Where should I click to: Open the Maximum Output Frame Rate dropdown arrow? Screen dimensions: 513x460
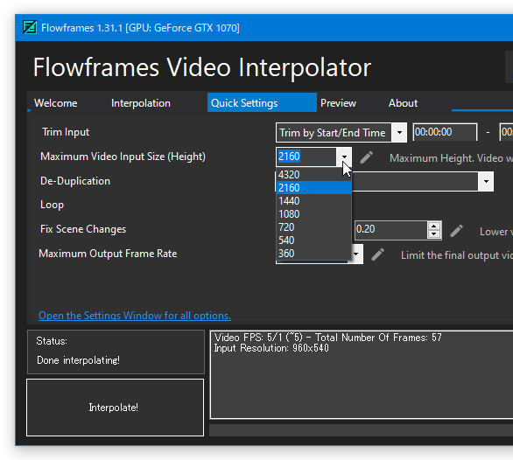[x=357, y=254]
